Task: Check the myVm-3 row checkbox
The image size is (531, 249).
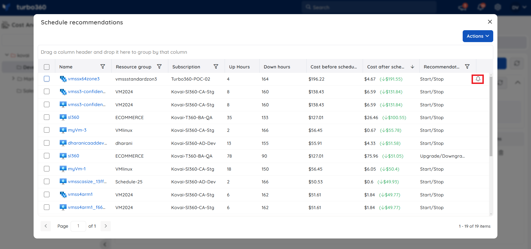Action: 47,130
